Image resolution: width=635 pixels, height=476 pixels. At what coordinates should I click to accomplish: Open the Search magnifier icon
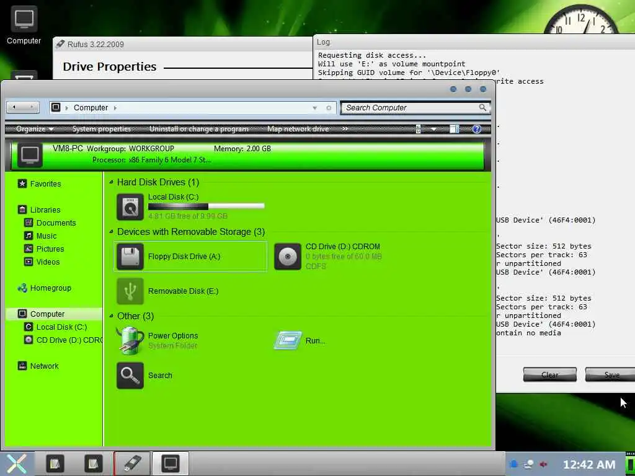coord(130,376)
